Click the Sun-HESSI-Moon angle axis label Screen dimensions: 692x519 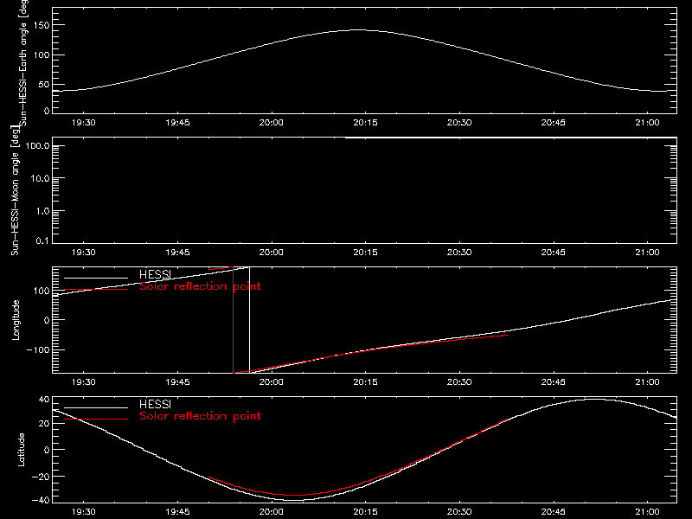[x=15, y=189]
